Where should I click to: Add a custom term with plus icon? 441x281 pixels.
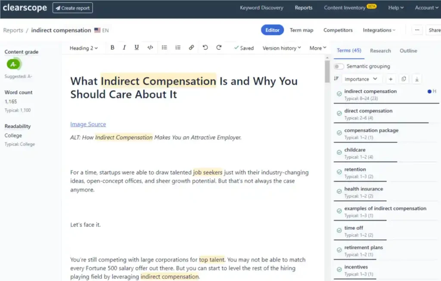coord(391,79)
